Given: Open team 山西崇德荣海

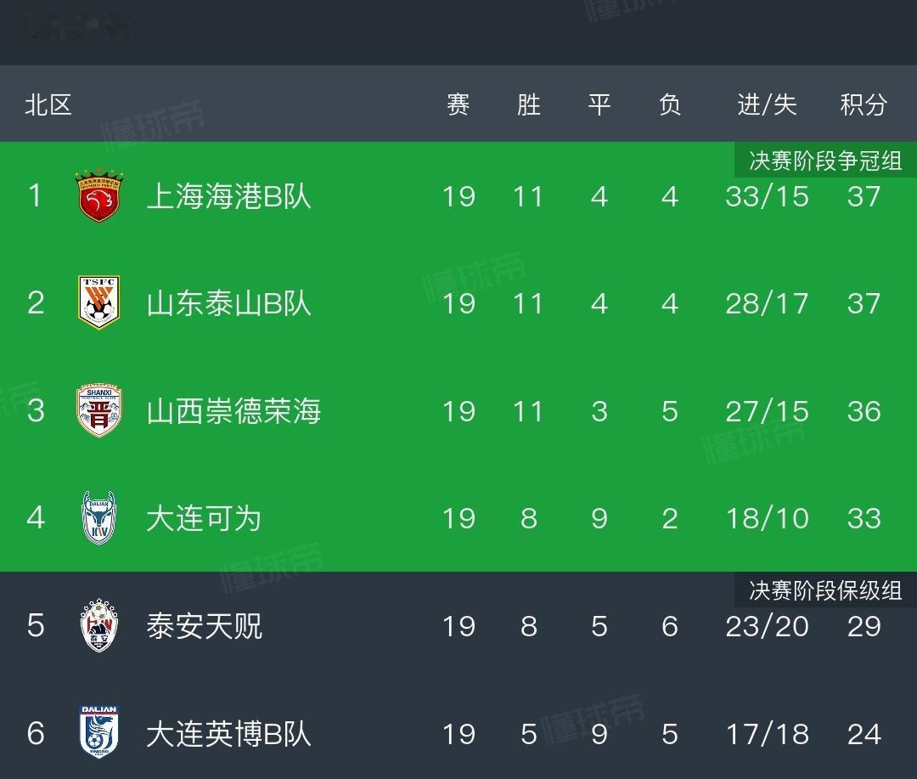Looking at the screenshot, I should (x=234, y=411).
